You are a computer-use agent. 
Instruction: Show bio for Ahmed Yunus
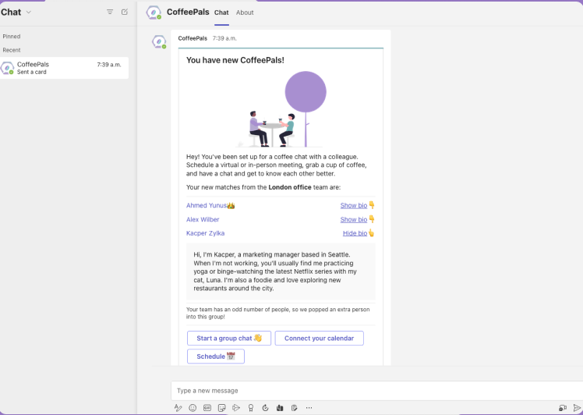pos(354,205)
